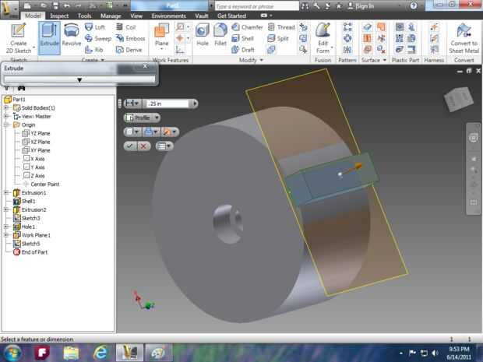Screen dimensions: 483x362
Task: Select the Extrude tool
Action: (49, 38)
